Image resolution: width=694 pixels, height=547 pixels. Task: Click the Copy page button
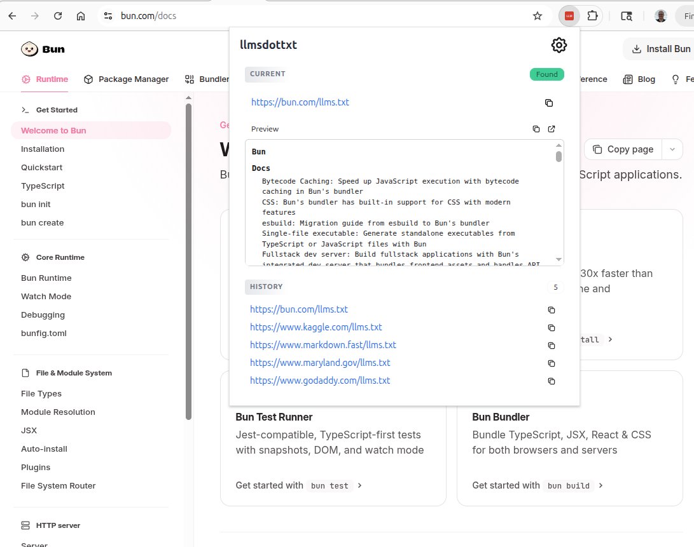(x=623, y=149)
